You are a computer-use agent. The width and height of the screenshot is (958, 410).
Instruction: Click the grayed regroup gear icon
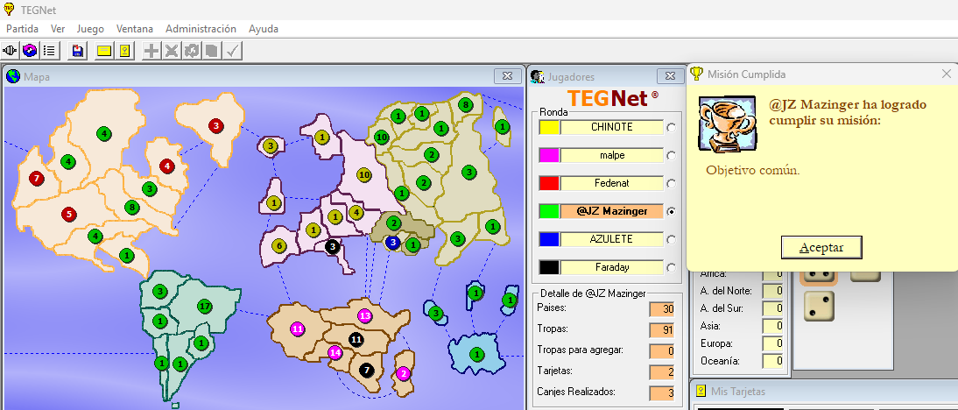click(x=192, y=51)
